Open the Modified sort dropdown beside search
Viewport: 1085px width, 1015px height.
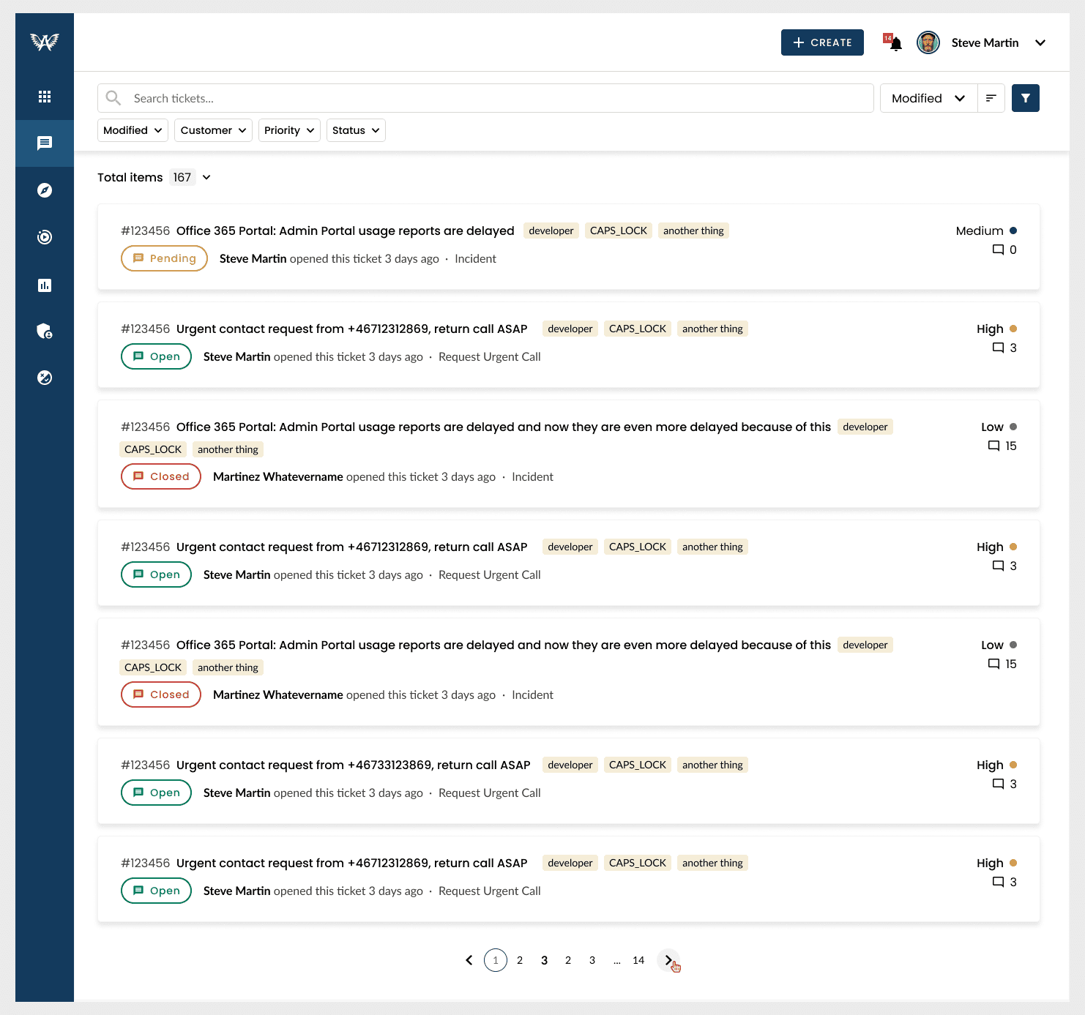(x=928, y=98)
